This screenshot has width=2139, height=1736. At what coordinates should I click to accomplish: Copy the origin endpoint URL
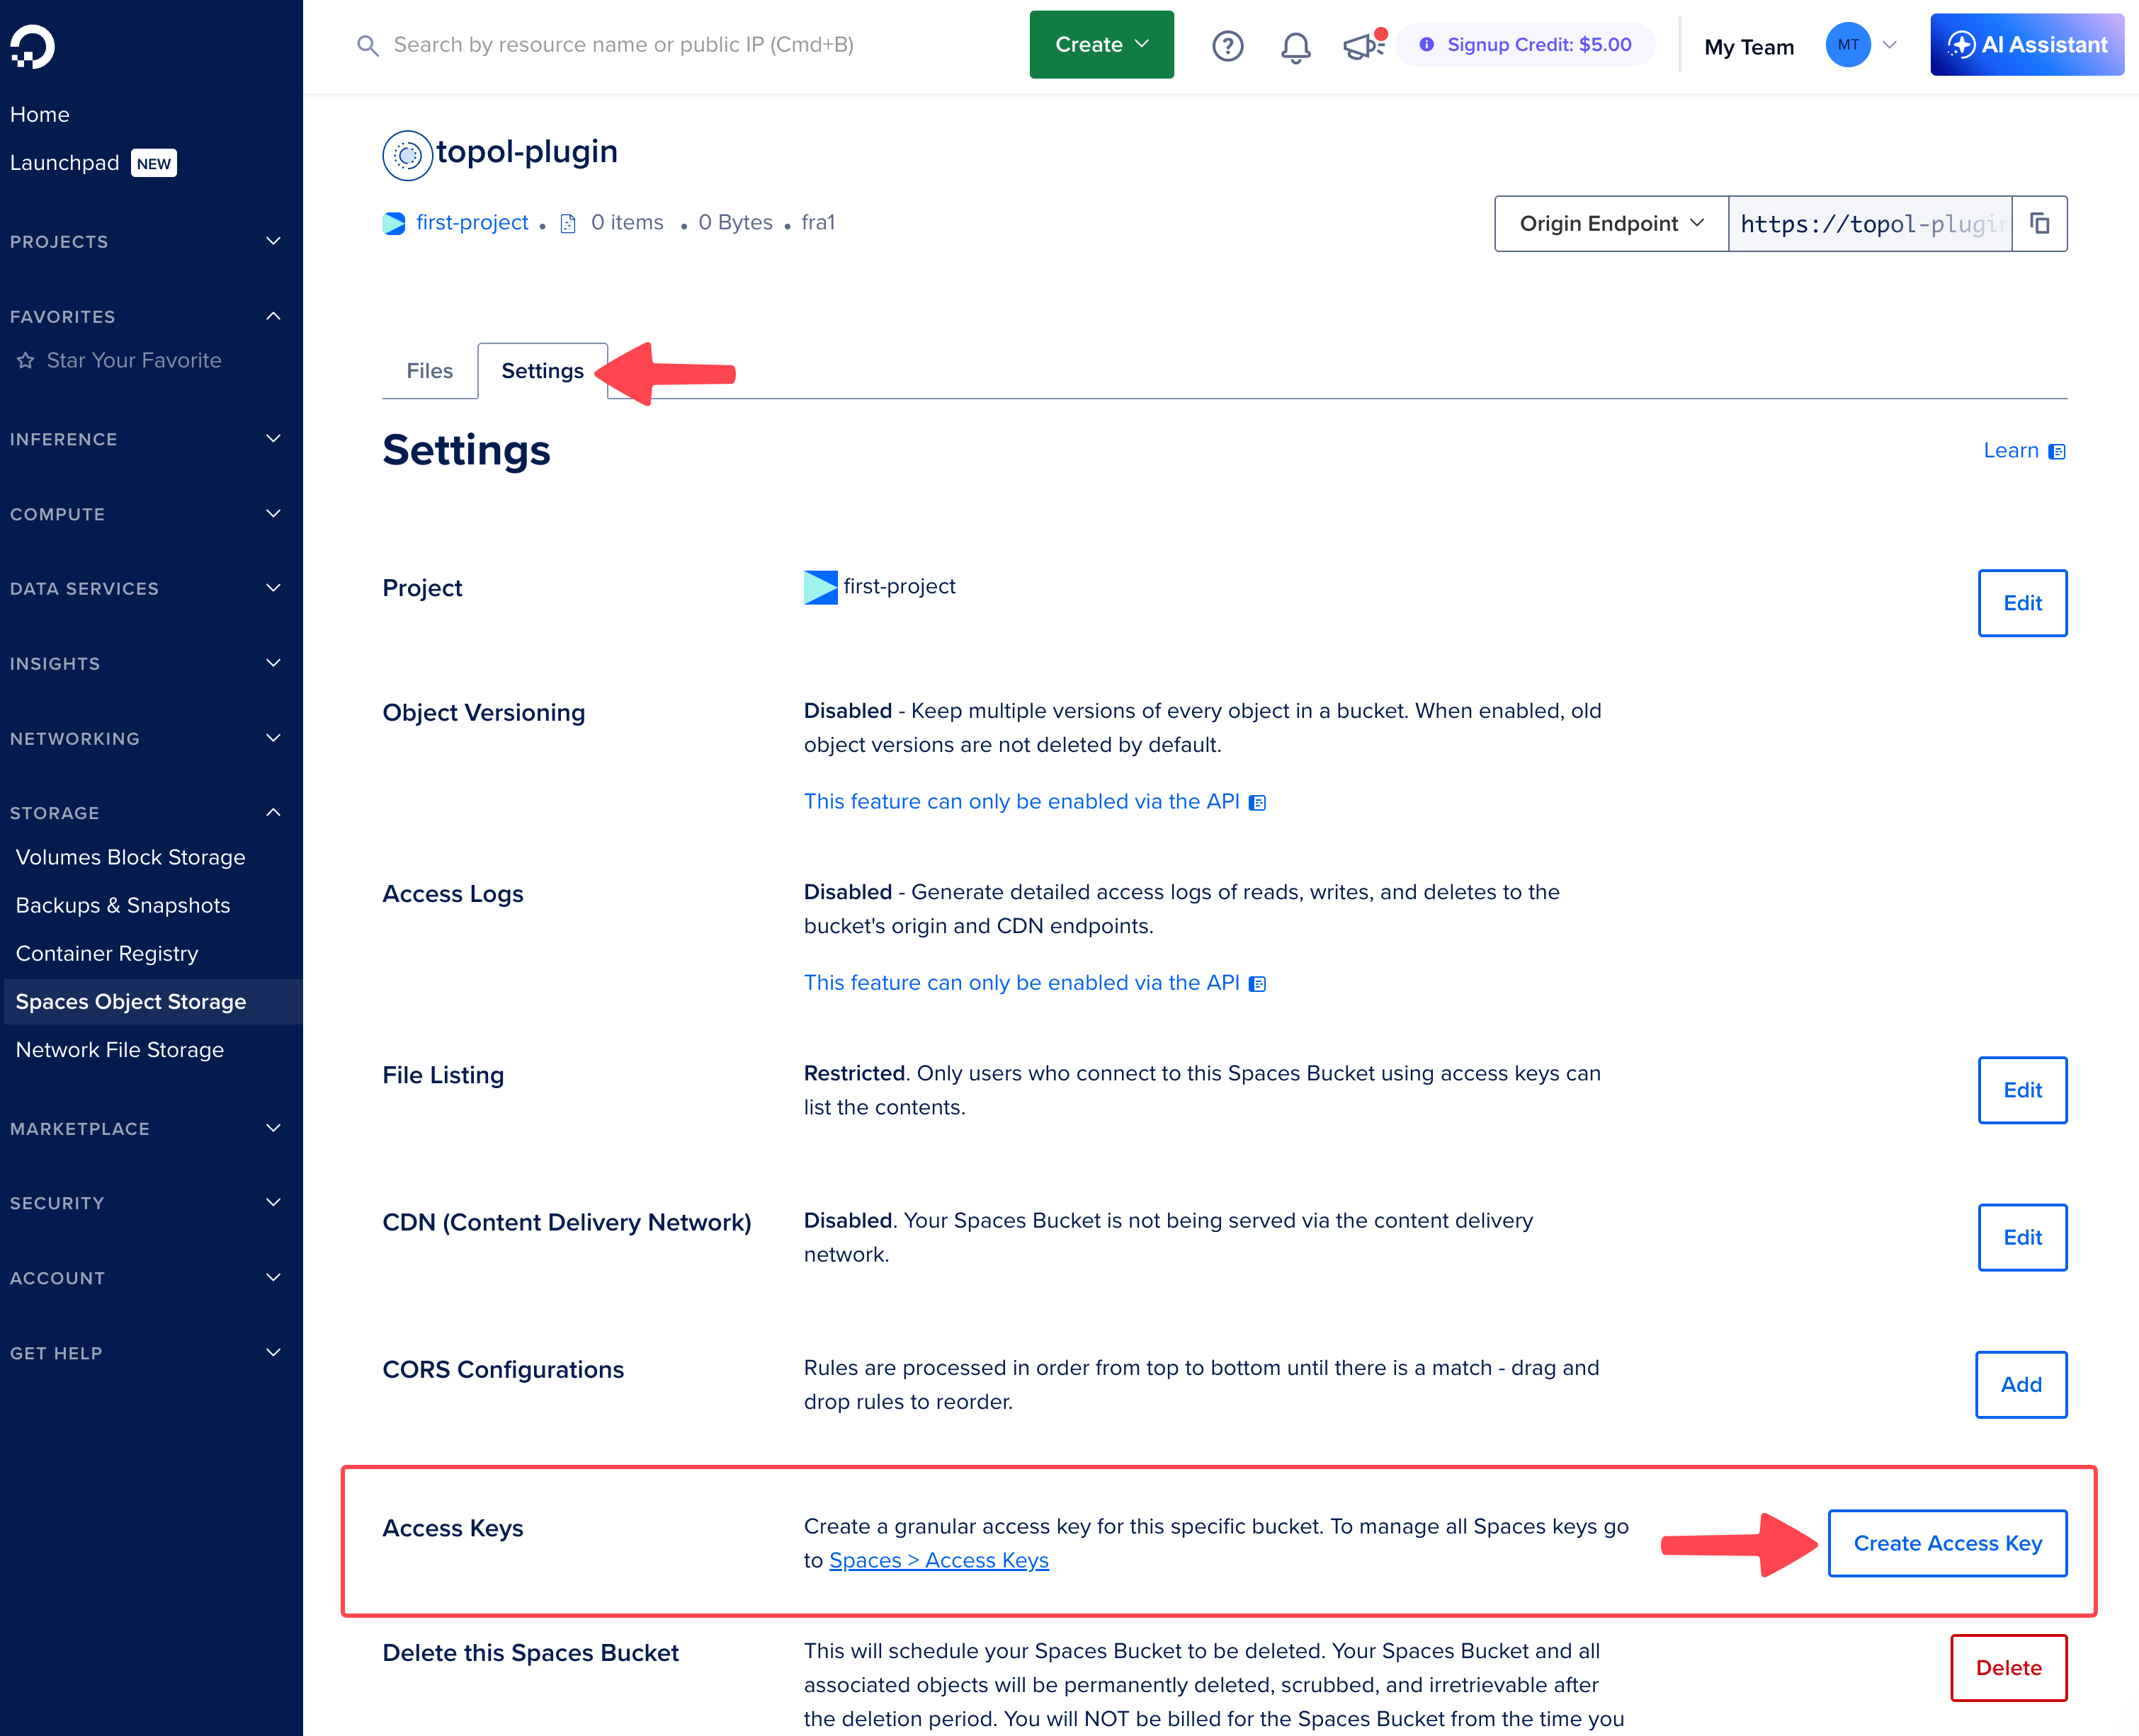[2039, 223]
